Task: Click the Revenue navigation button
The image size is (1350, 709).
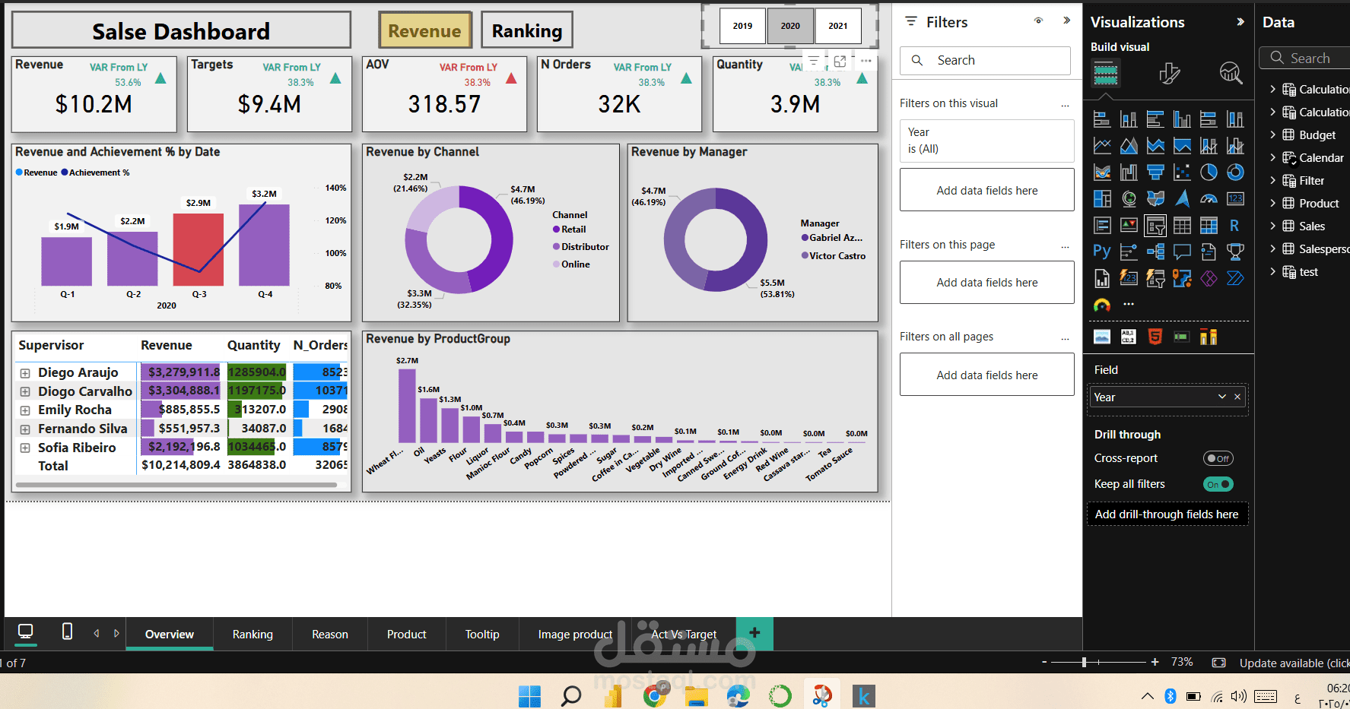Action: [425, 30]
